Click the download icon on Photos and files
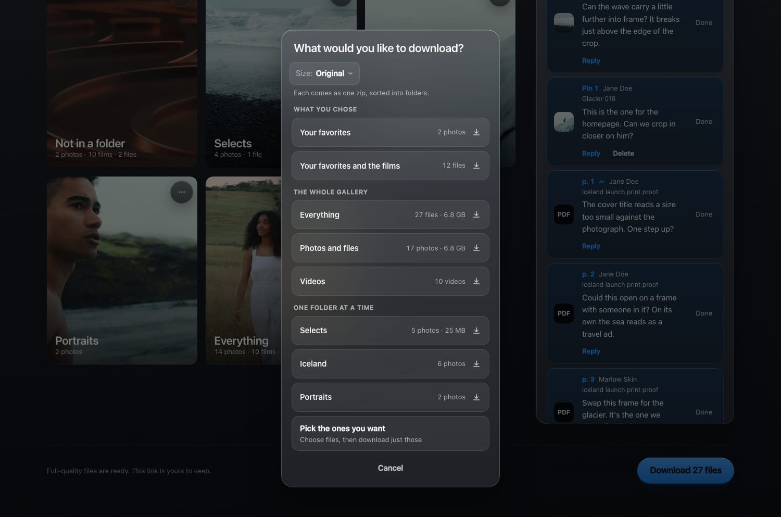The width and height of the screenshot is (781, 517). (x=476, y=248)
